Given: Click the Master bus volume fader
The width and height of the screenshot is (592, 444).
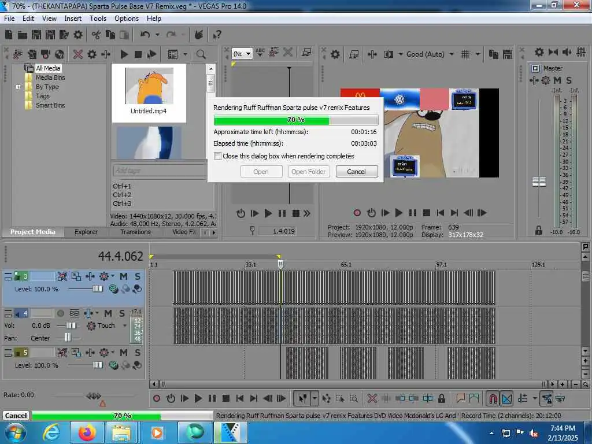Looking at the screenshot, I should pyautogui.click(x=539, y=182).
